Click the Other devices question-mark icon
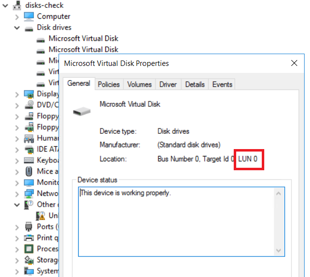310x277 pixels. point(29,205)
